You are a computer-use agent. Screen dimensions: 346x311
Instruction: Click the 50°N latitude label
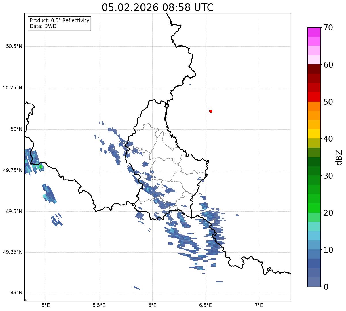[x=16, y=129]
